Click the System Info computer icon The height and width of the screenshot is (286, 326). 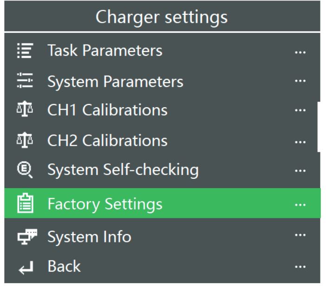27,237
